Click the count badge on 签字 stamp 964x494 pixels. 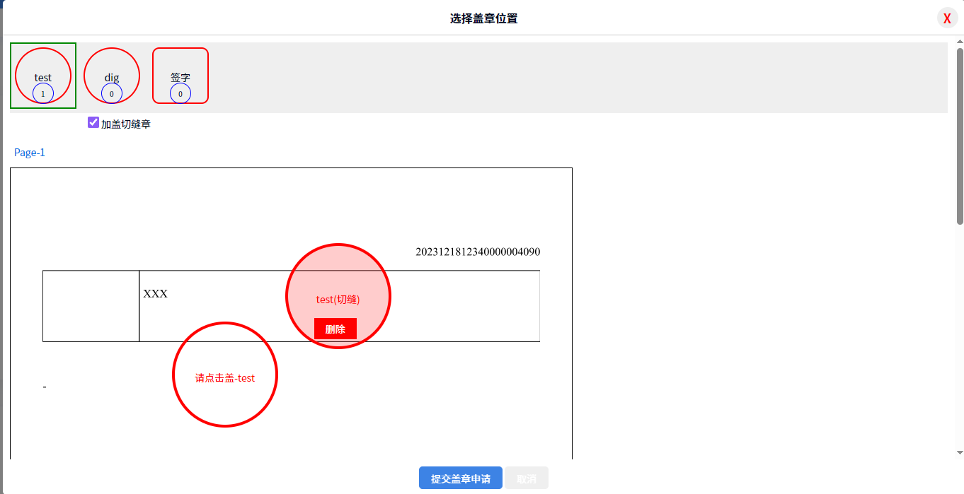(x=180, y=93)
